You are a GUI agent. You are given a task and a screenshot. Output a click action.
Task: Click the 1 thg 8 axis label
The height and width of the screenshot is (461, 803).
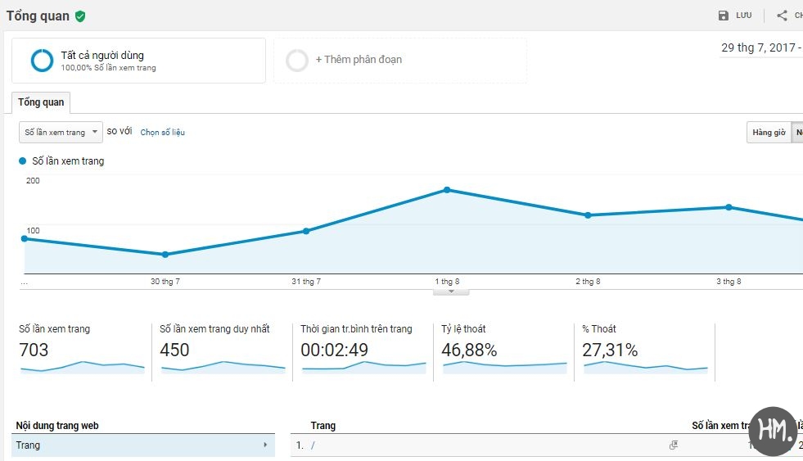pyautogui.click(x=447, y=281)
